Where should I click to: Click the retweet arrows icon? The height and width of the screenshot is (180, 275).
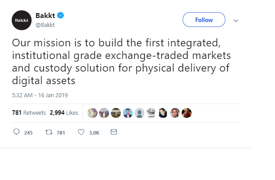pyautogui.click(x=50, y=132)
